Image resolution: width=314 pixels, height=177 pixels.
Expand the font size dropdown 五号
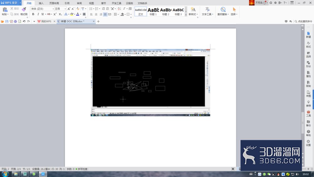(x=65, y=9)
